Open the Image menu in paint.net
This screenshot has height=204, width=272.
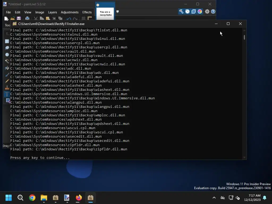tap(40, 12)
